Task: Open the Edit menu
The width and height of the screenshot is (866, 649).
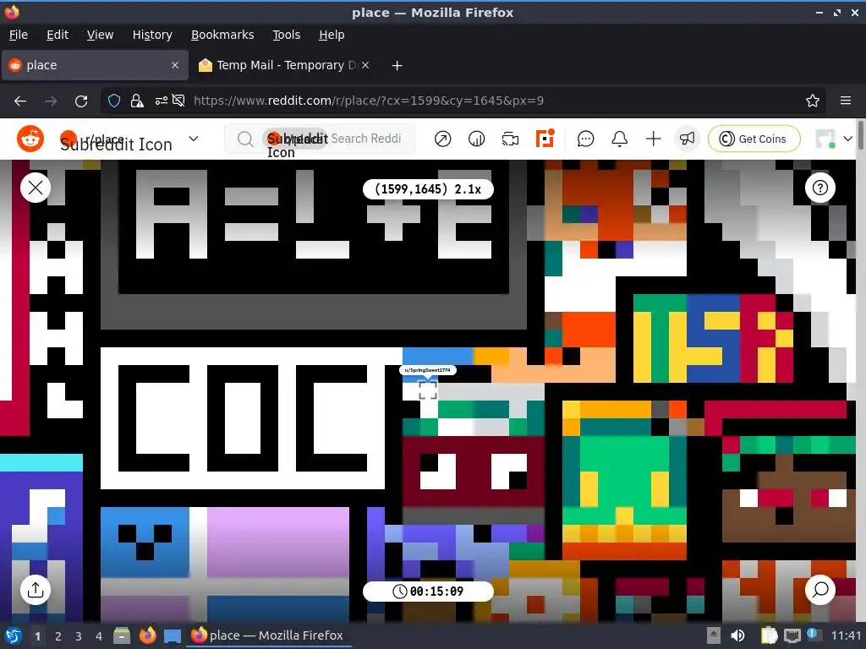Action: tap(58, 35)
